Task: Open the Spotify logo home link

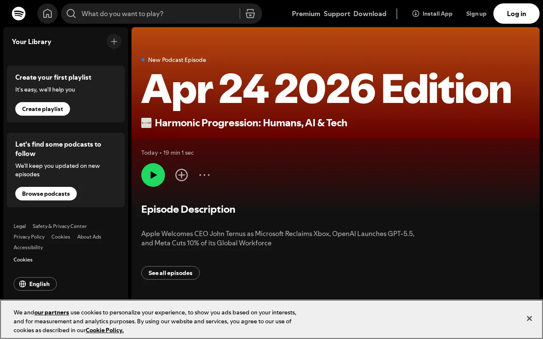Action: coord(19,14)
